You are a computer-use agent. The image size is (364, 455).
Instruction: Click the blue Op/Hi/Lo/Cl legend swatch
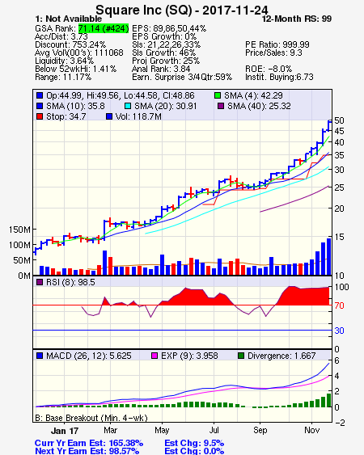click(40, 95)
